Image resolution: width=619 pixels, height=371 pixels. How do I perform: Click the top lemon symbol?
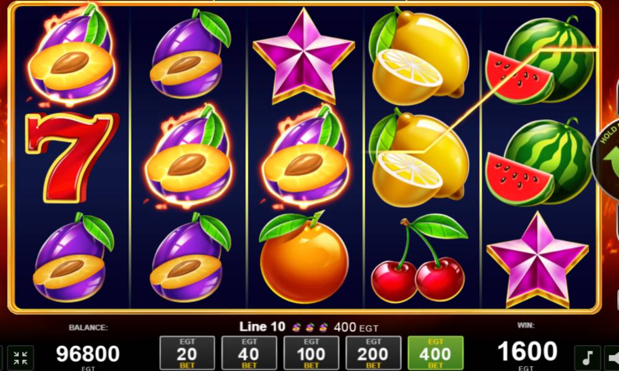(x=418, y=56)
